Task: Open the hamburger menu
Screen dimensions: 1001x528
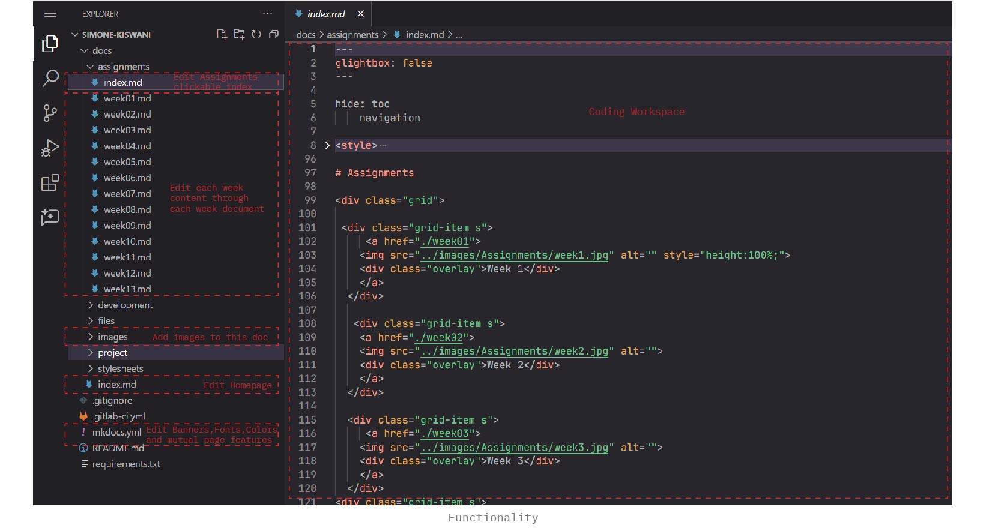Action: tap(50, 14)
